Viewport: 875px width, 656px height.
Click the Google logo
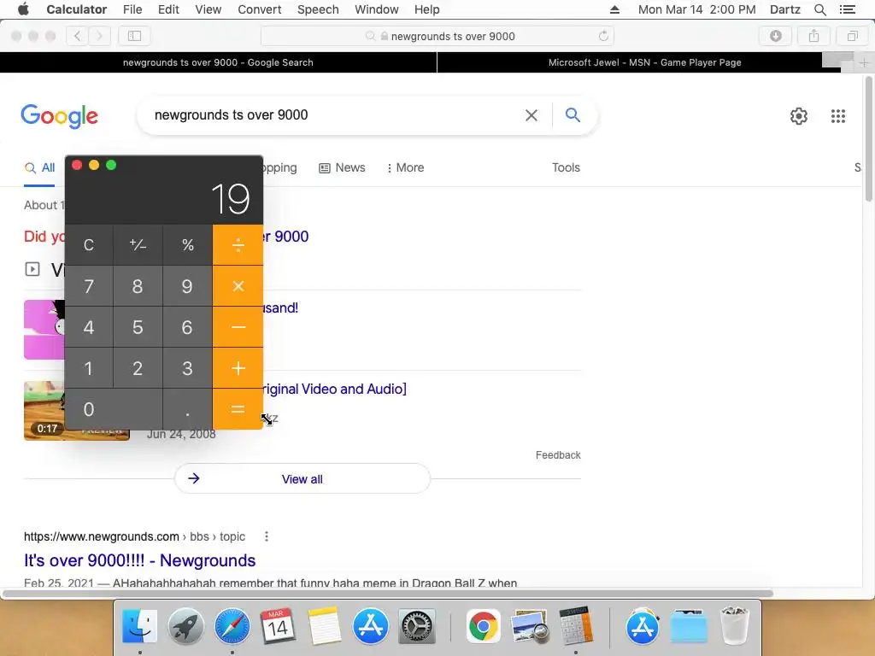59,116
